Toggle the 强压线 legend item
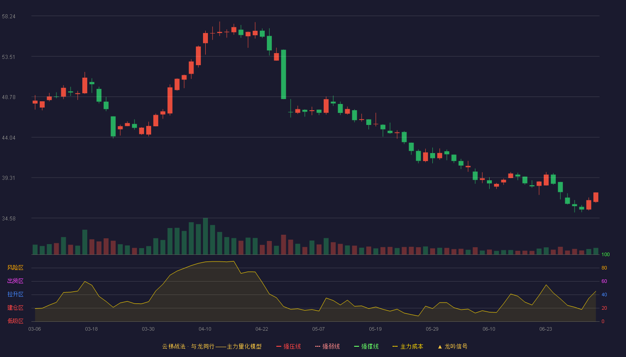 point(288,346)
